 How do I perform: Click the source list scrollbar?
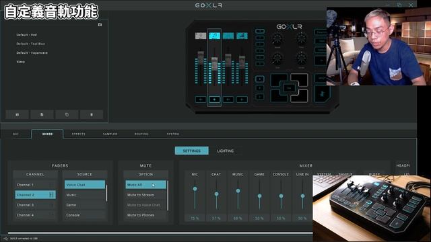click(x=106, y=193)
